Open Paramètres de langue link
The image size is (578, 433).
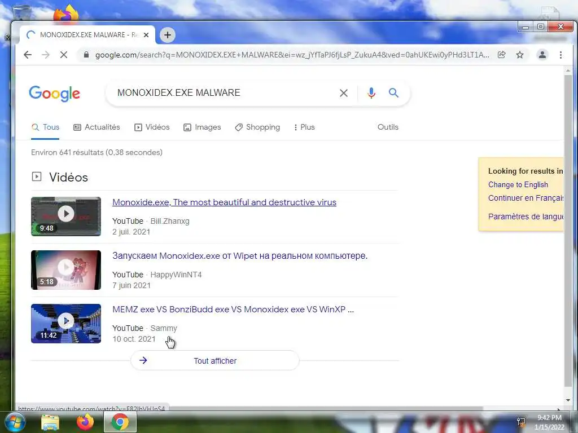point(526,216)
